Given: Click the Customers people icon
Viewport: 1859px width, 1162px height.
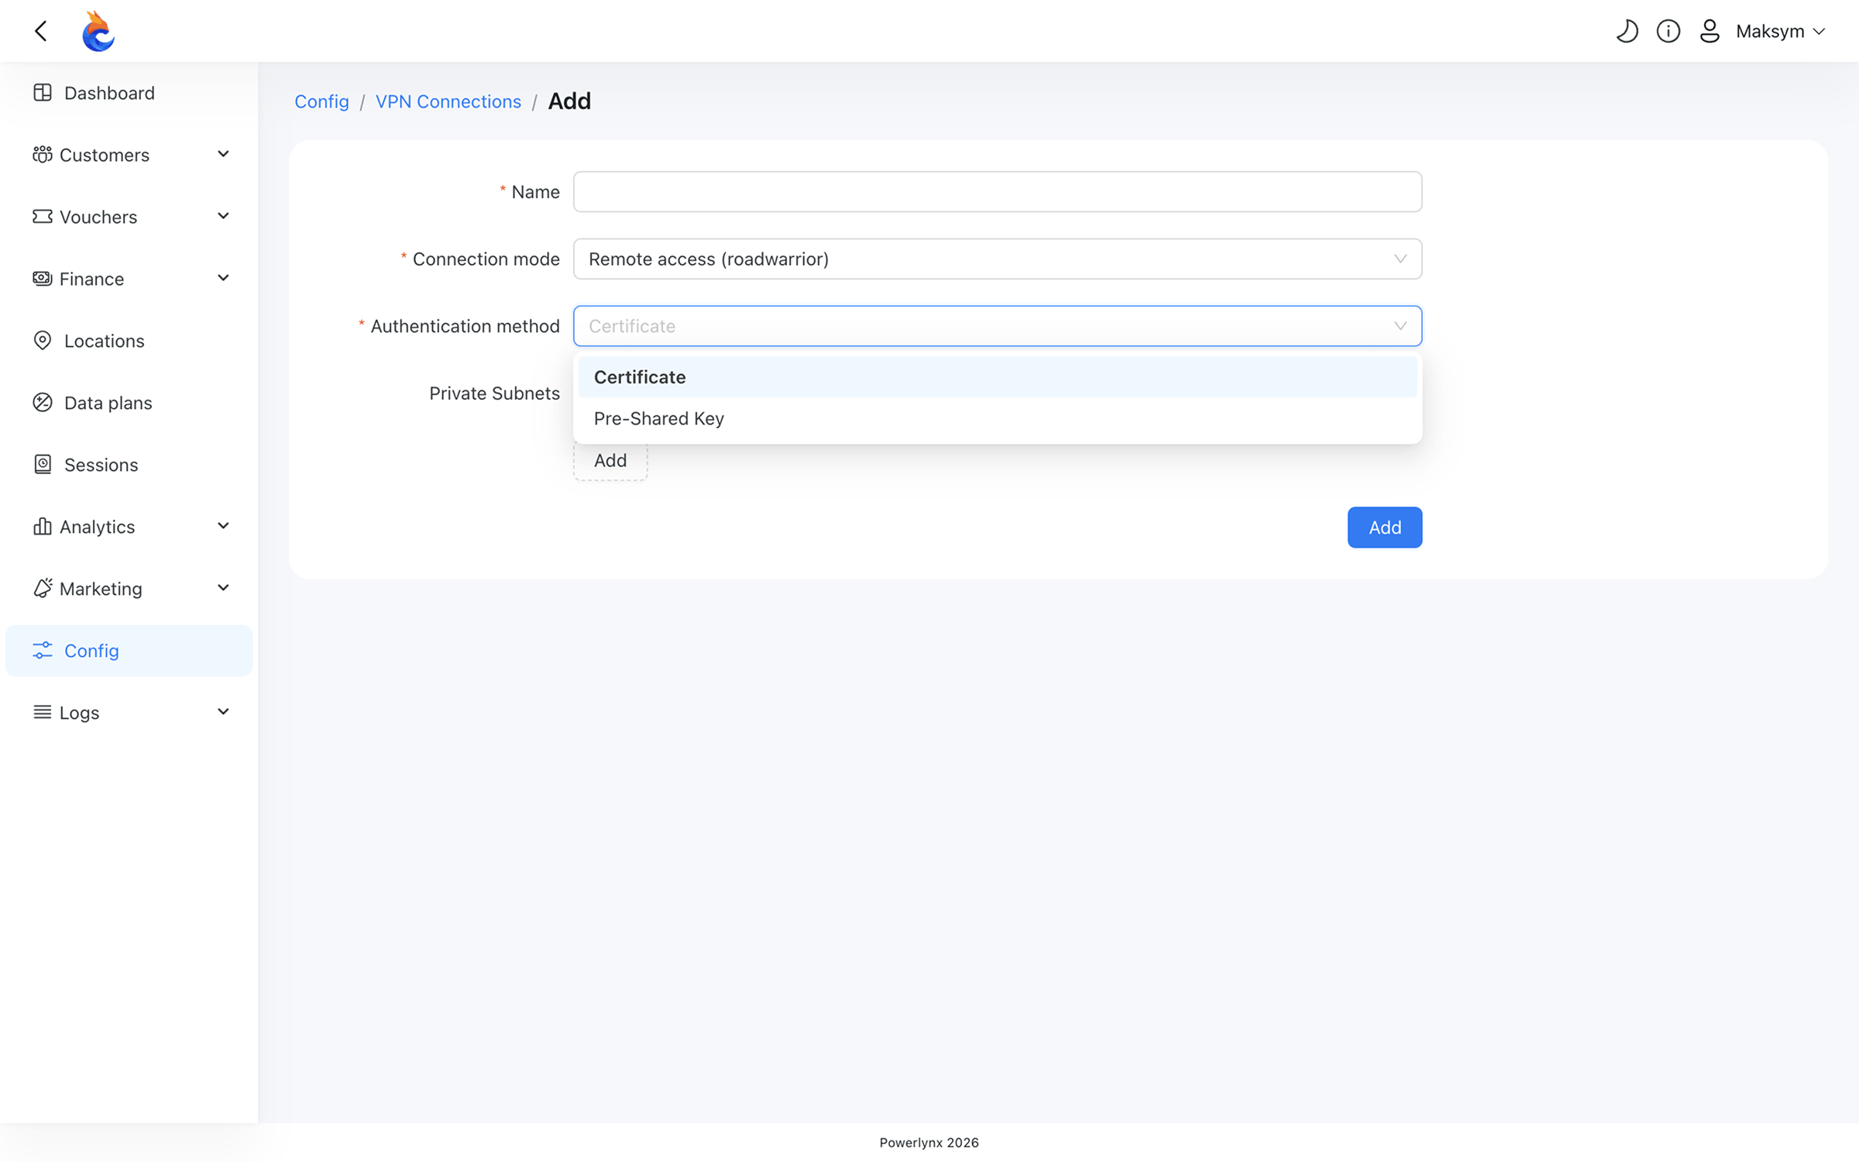Looking at the screenshot, I should (x=43, y=155).
